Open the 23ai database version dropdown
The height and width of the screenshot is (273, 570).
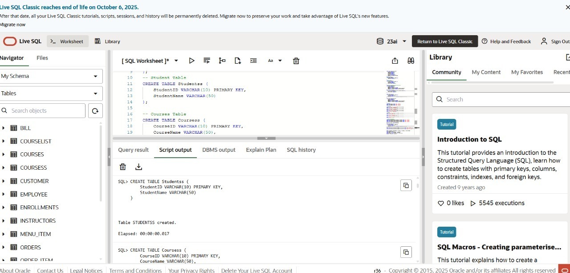pyautogui.click(x=392, y=41)
